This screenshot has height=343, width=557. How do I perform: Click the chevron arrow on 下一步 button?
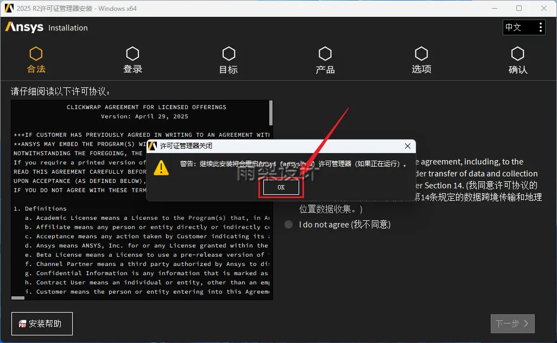tap(526, 323)
